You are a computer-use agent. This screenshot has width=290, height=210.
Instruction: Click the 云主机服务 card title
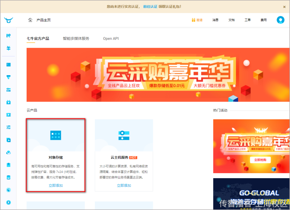[x=119, y=157]
